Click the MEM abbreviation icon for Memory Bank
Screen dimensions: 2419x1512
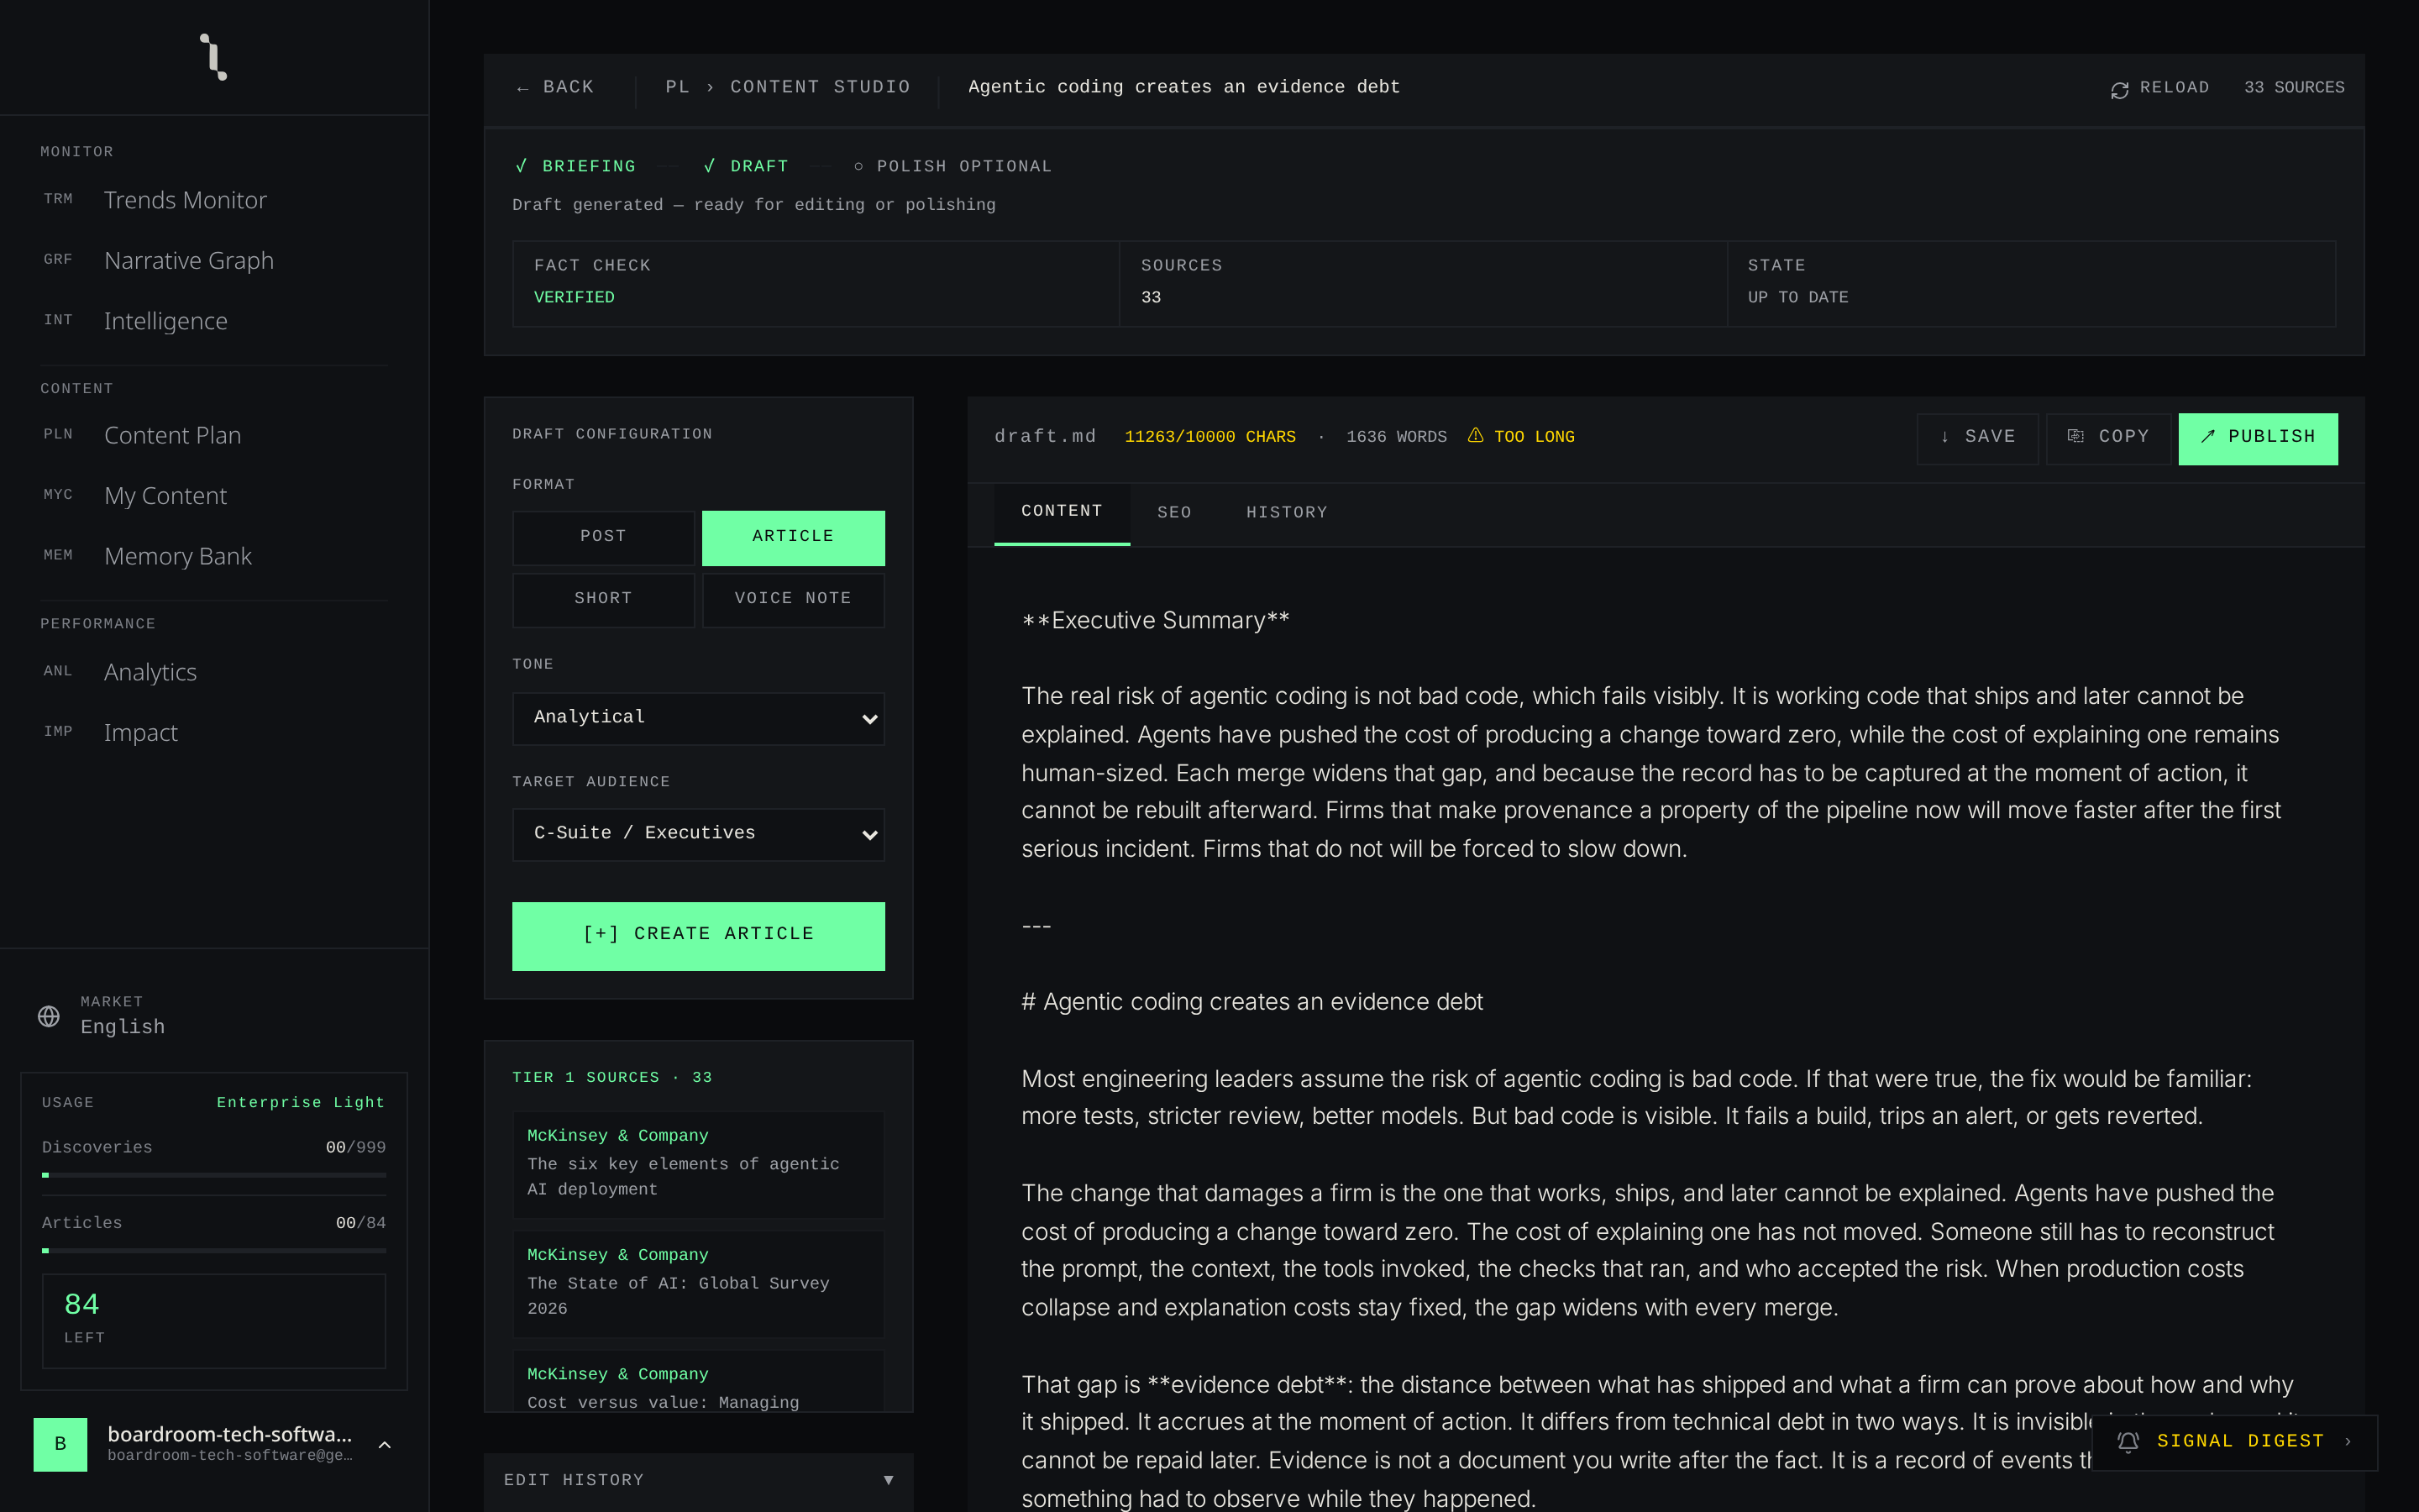click(58, 555)
